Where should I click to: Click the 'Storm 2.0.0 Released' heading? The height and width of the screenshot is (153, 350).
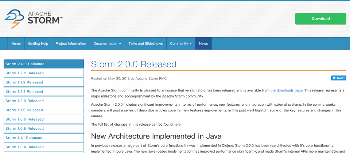coord(134,64)
